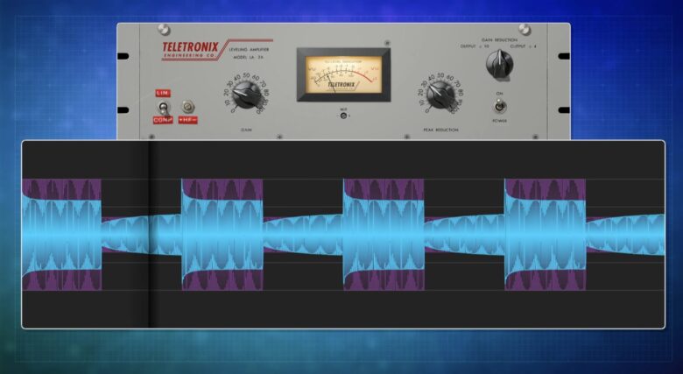Flip the LIM/COMP toggle switch
Viewport: 683px width, 374px height.
click(x=162, y=107)
